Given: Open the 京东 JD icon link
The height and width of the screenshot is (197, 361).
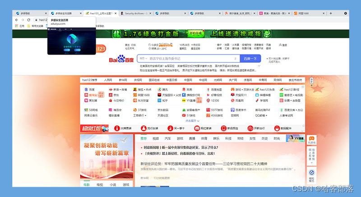Looking at the screenshot, I should coord(111,95).
